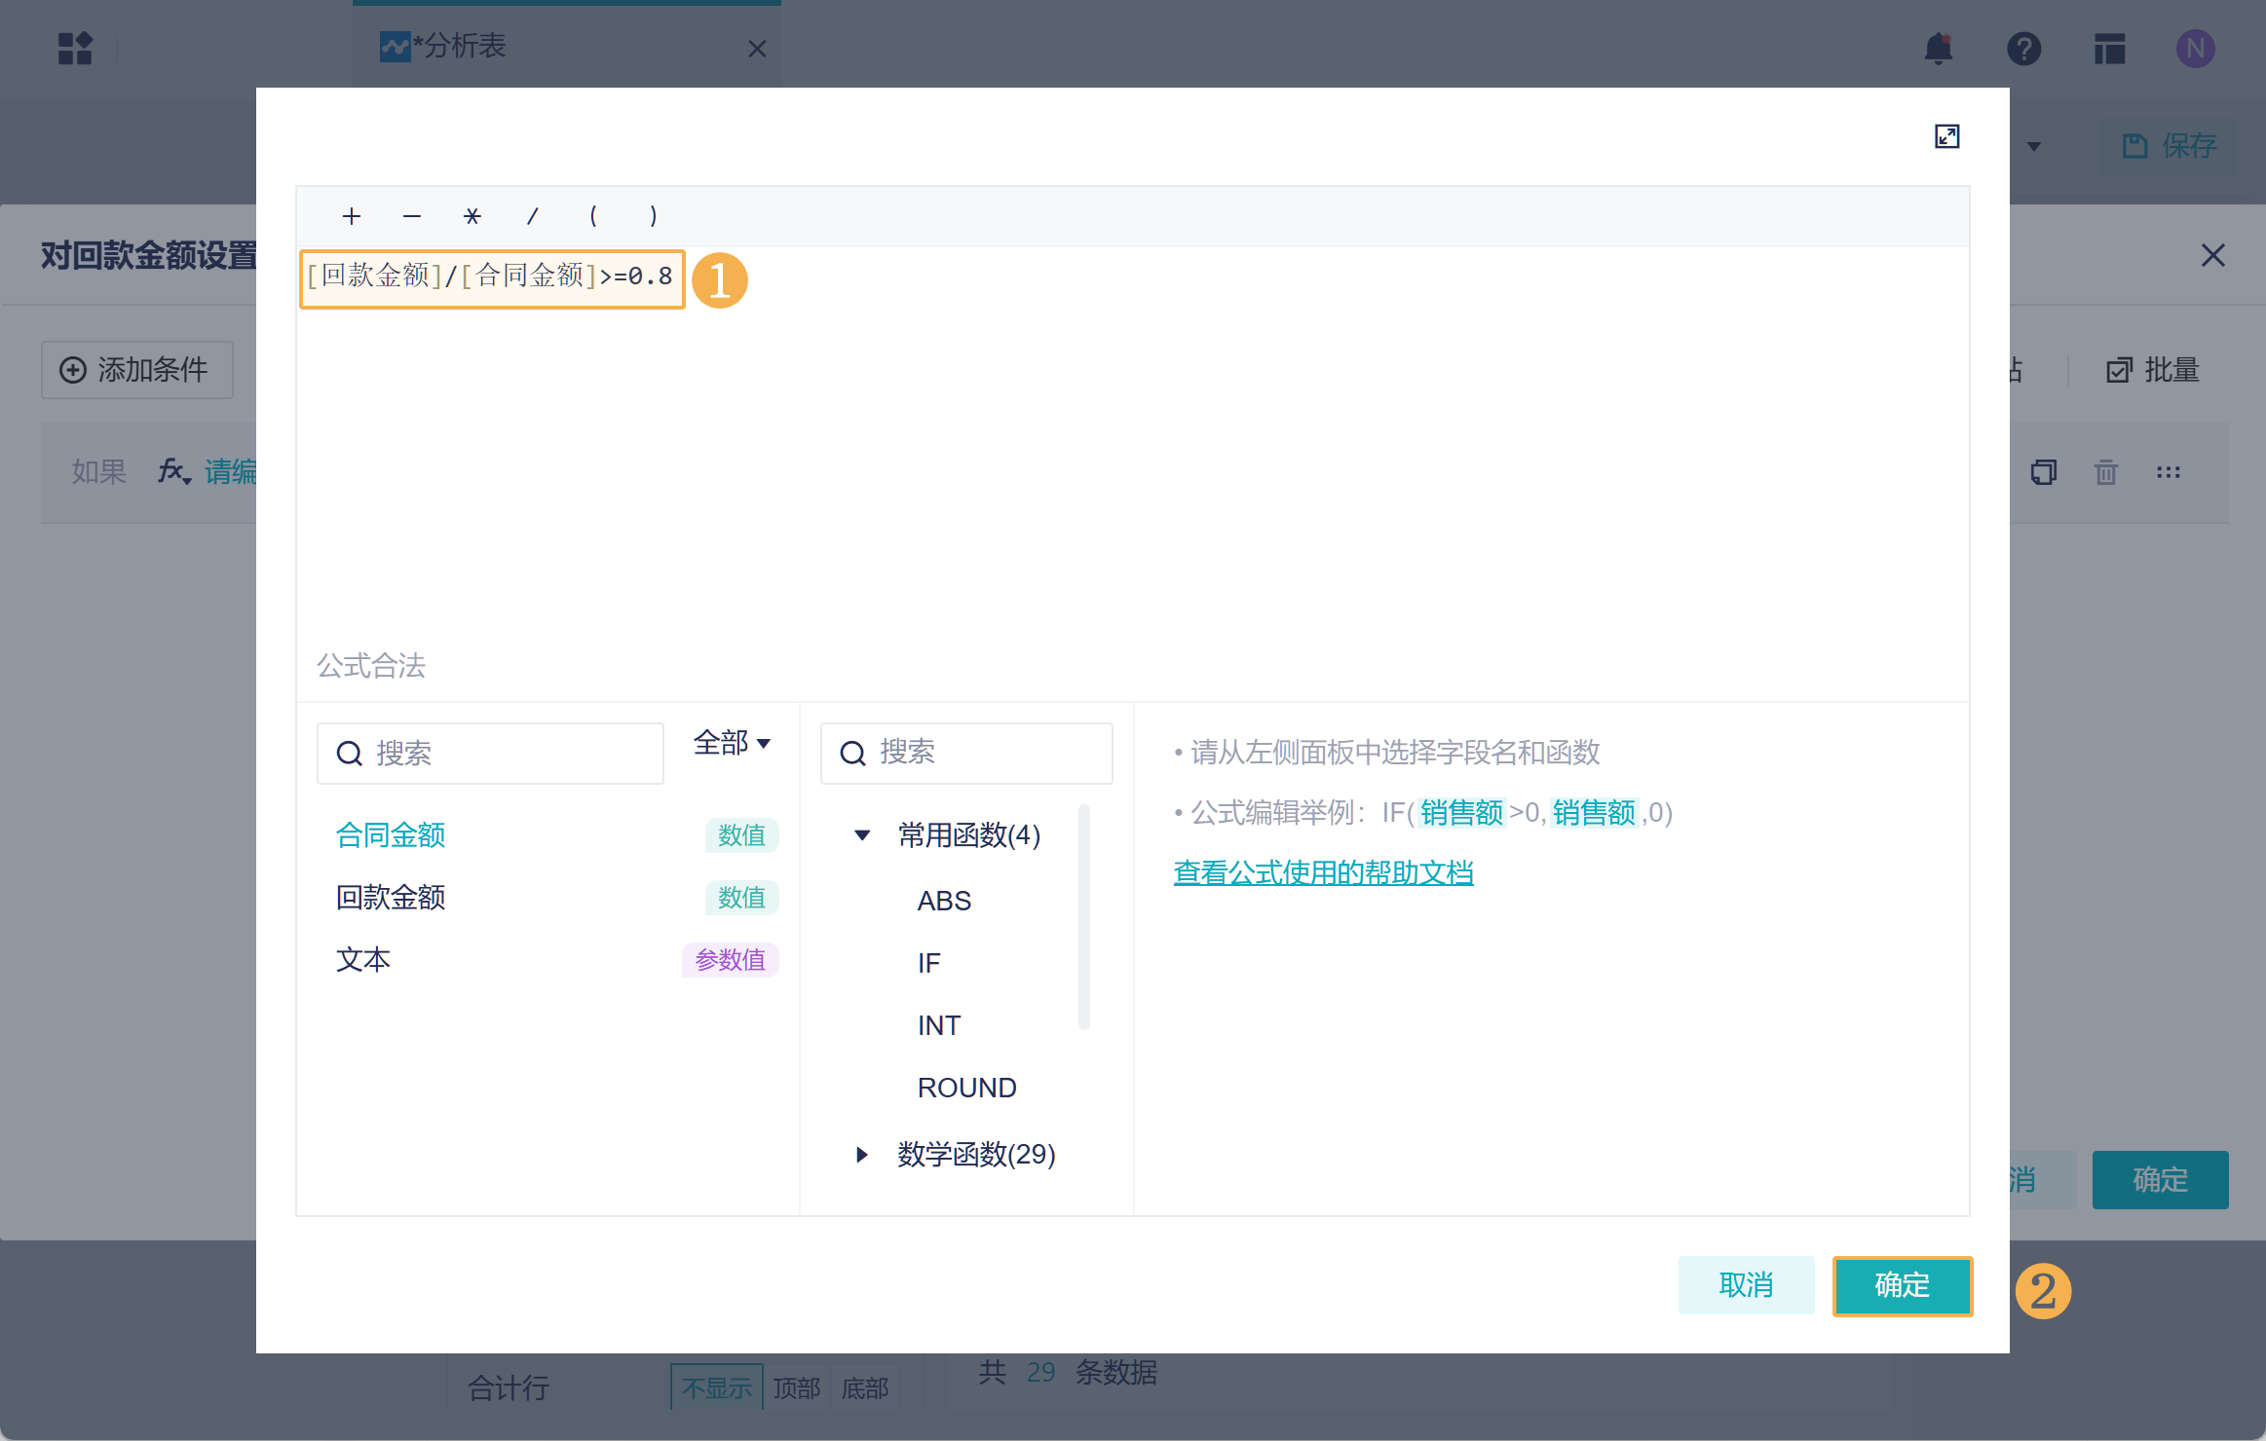The width and height of the screenshot is (2266, 1441).
Task: Select the 合同金额 field
Action: point(391,835)
